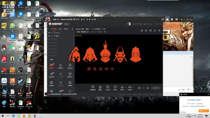Toggle the lock on the 窗口 2 source
This screenshot has height=118, width=210.
pyautogui.click(x=52, y=36)
